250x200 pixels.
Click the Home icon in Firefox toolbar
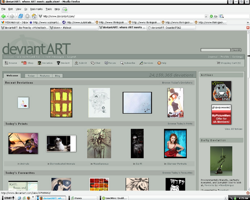click(x=34, y=16)
